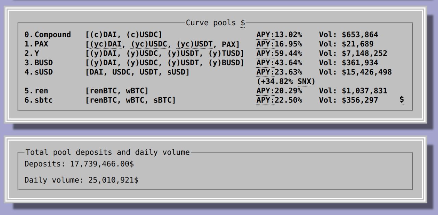Click Vol: $21,689 value
The image size is (438, 215).
(x=346, y=44)
